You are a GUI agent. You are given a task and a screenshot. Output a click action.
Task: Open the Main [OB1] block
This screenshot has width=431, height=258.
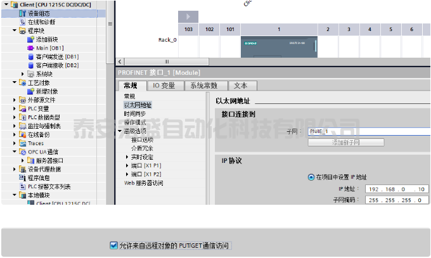point(30,48)
